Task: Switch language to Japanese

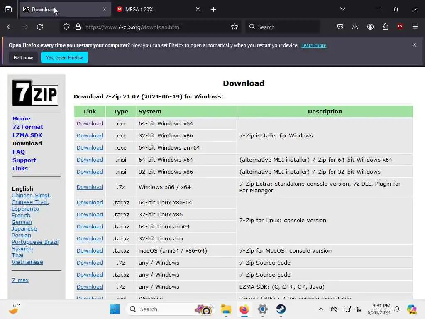Action: point(24,229)
